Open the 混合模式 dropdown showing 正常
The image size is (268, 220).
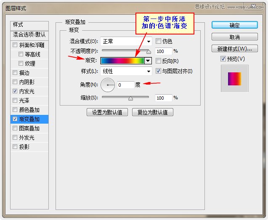(126, 41)
